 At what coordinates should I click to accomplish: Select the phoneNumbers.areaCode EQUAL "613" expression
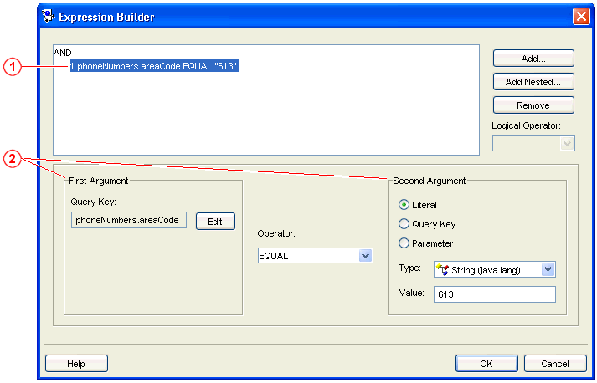[155, 65]
